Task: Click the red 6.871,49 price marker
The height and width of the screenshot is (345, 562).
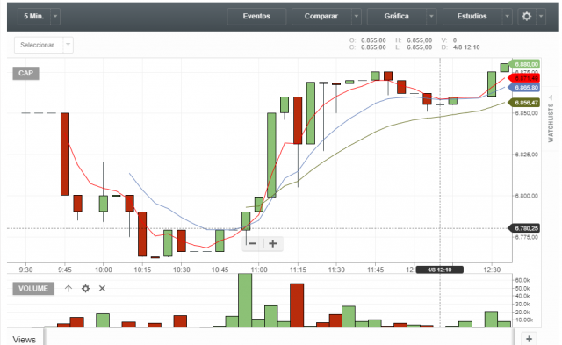Action: click(524, 78)
